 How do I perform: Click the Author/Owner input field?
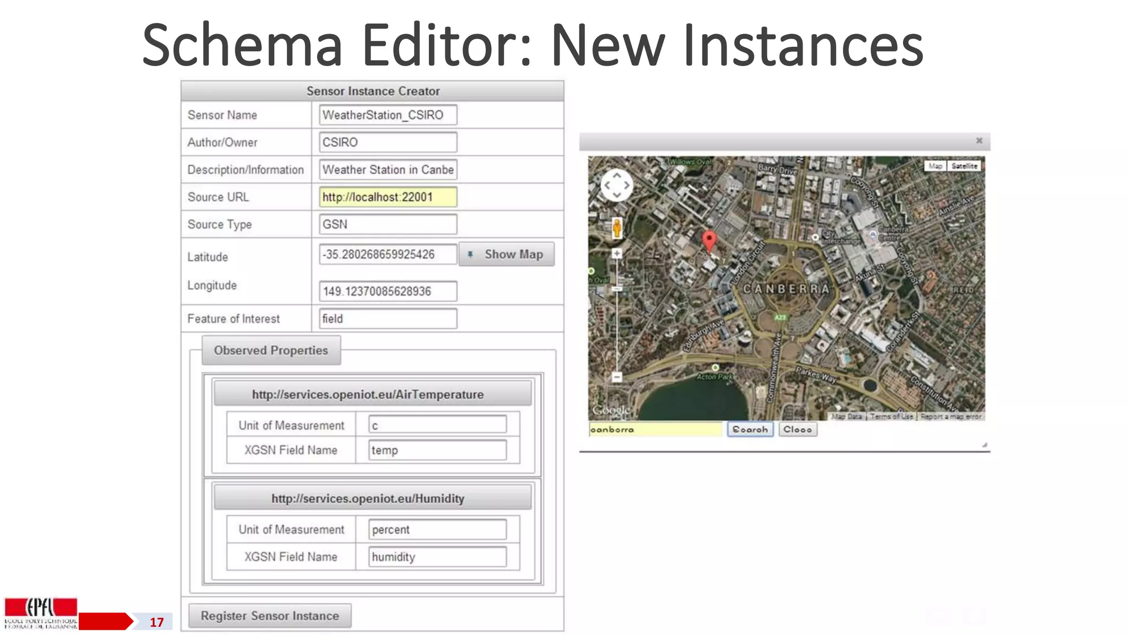pos(388,142)
